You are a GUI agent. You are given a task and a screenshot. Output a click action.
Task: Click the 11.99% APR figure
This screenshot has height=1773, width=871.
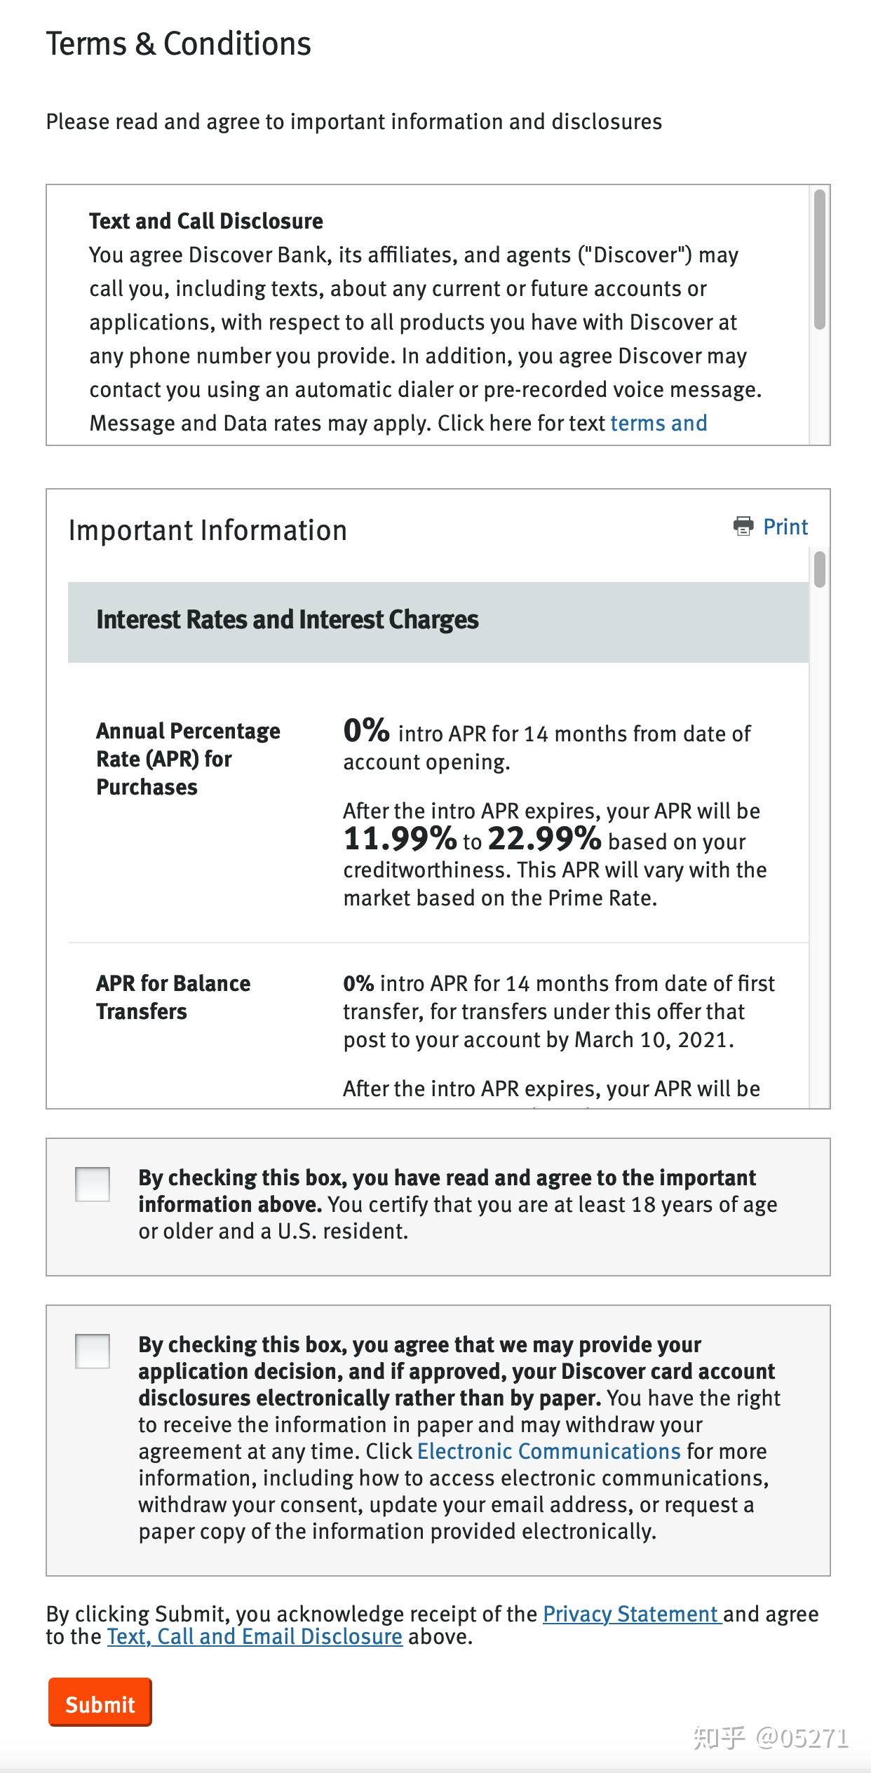(400, 839)
